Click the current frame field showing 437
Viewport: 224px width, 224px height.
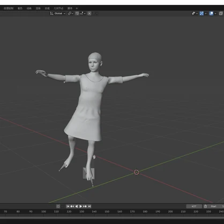194,206
